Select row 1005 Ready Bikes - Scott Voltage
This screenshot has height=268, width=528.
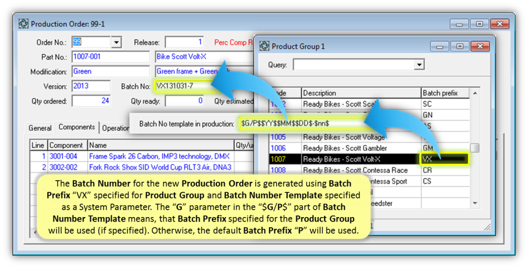369,137
